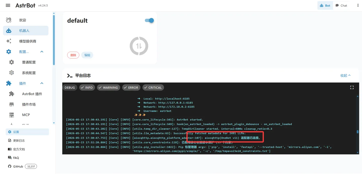The width and height of the screenshot is (362, 174).
Task: Open the MCP page
Action: pos(26,115)
